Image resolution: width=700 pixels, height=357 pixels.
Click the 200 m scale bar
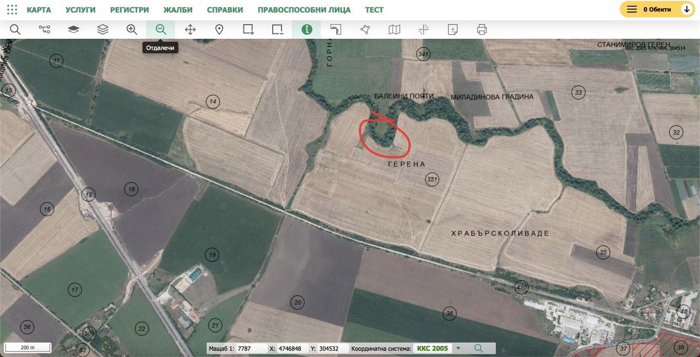point(28,347)
